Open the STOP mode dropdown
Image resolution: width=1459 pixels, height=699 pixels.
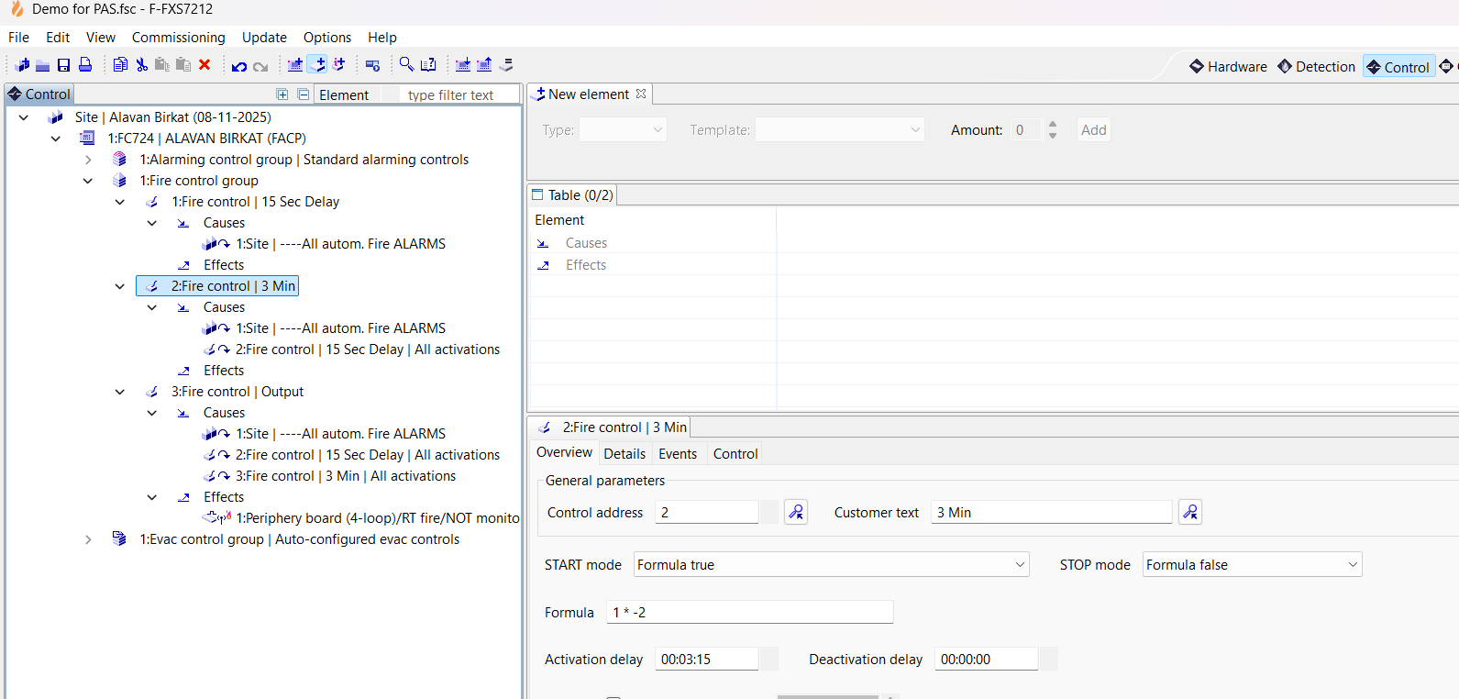[1251, 565]
